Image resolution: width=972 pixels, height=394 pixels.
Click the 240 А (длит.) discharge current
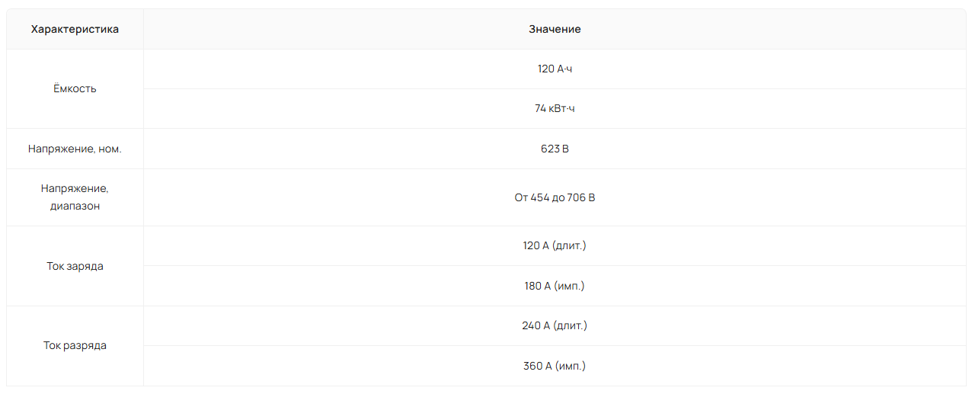[x=555, y=325]
